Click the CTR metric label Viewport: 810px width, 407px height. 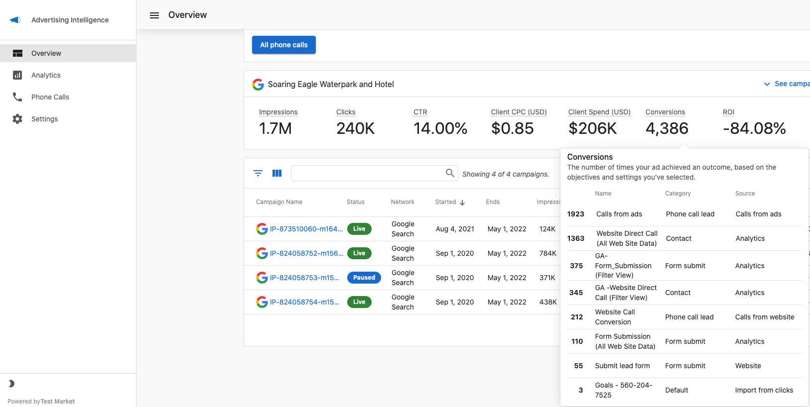[x=420, y=112]
